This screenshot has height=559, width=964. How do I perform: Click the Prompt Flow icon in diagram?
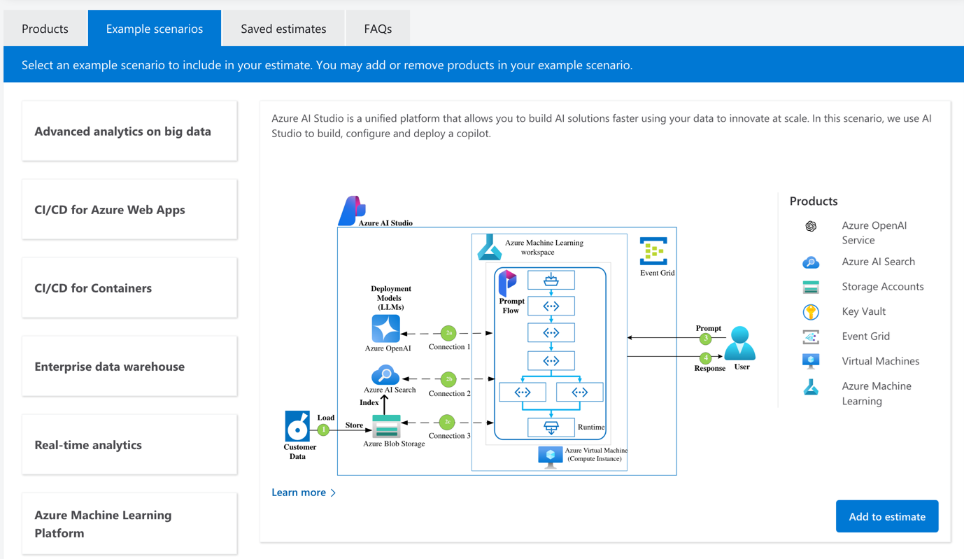click(x=507, y=283)
